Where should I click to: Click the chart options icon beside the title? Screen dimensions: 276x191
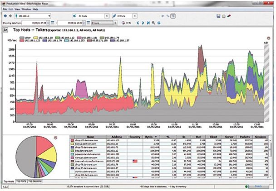[5, 30]
